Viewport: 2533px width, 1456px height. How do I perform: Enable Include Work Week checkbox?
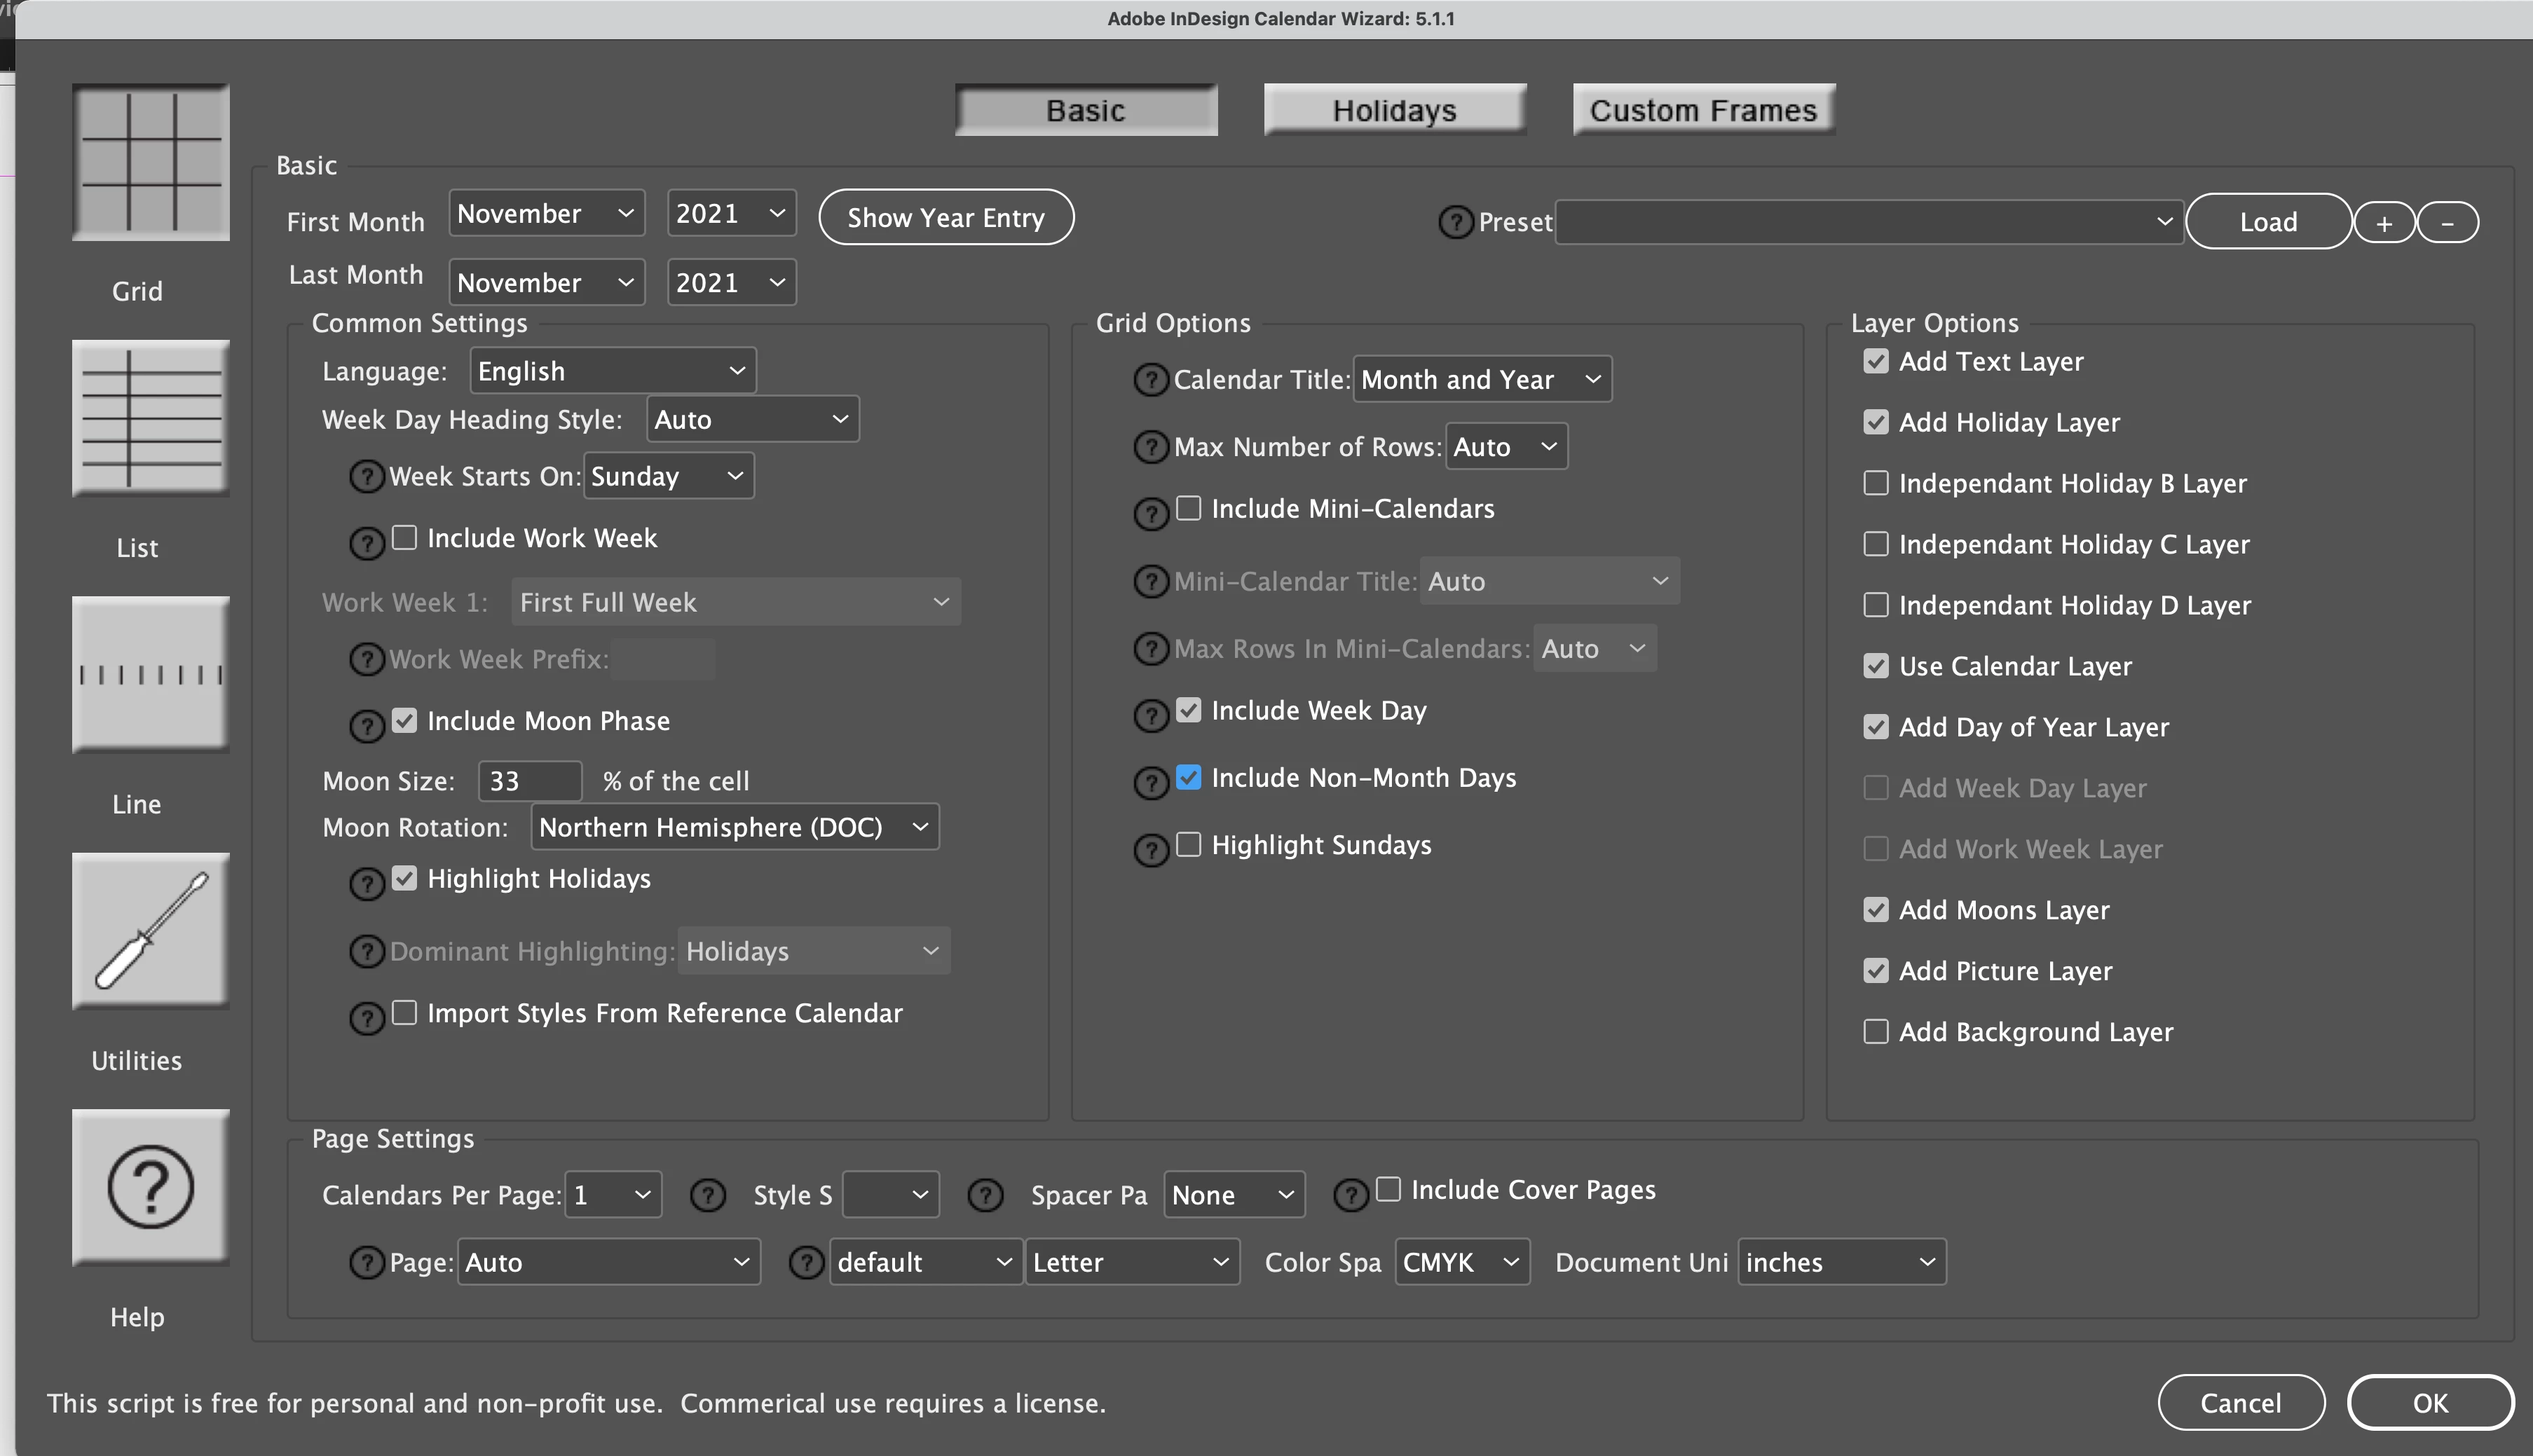click(405, 538)
